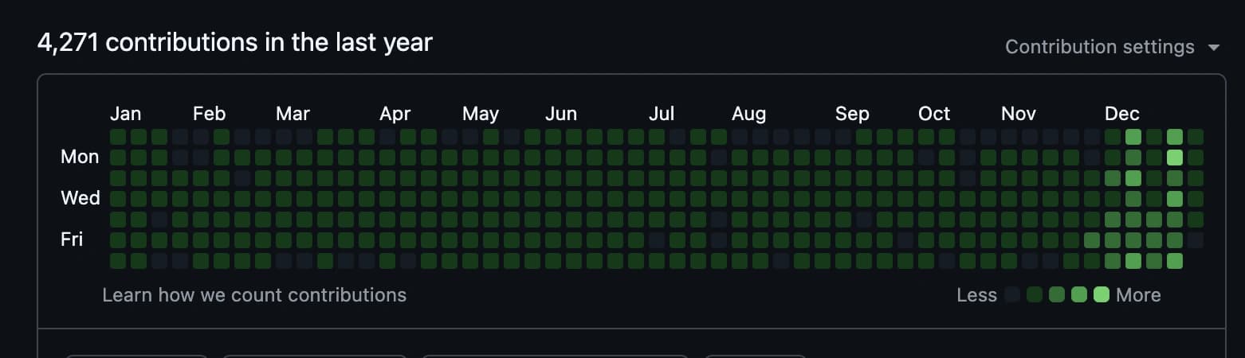Click the Jun month label
Viewport: 1245px width, 358px height.
pos(561,114)
